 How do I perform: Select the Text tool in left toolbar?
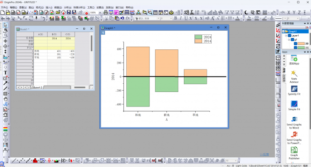tap(5, 73)
